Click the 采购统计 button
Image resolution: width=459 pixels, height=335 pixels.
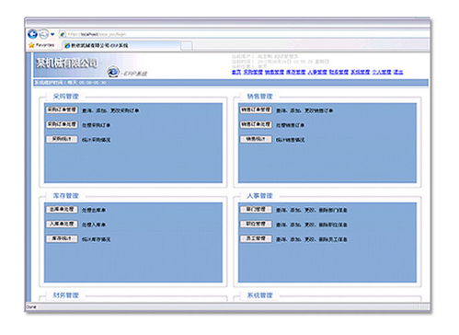click(62, 139)
